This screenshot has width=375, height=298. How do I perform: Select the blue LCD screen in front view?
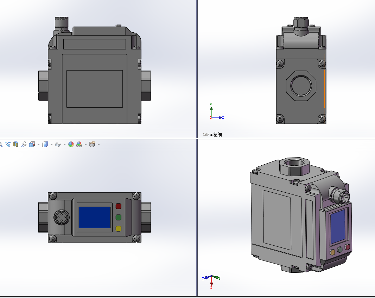95,217
